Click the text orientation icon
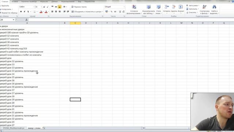This screenshot has height=132, width=234. [x=64, y=7]
